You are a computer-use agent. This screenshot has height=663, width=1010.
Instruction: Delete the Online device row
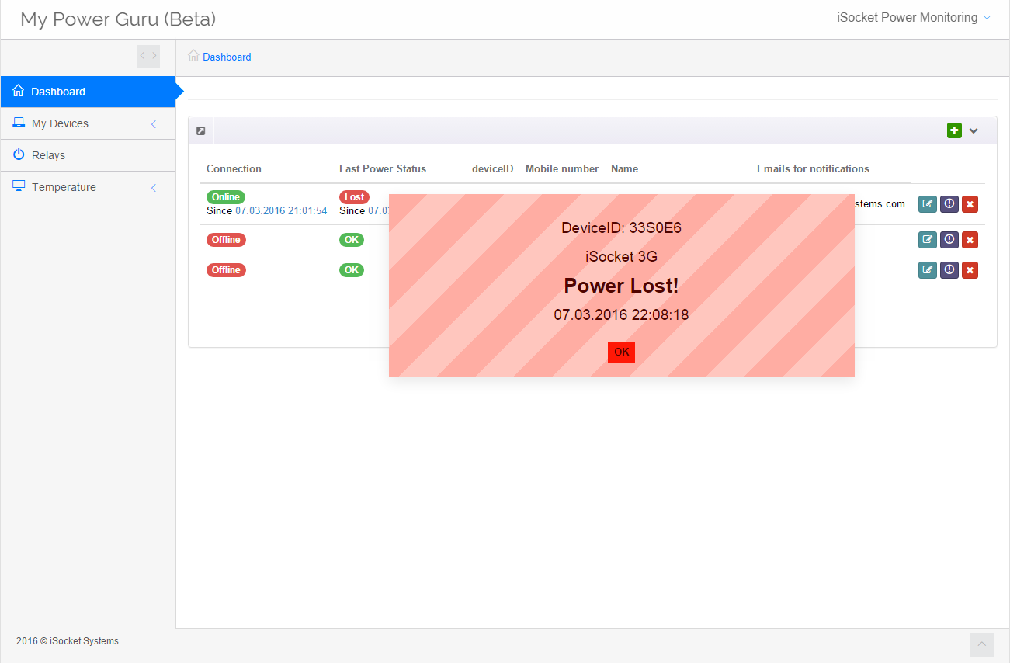(x=970, y=204)
